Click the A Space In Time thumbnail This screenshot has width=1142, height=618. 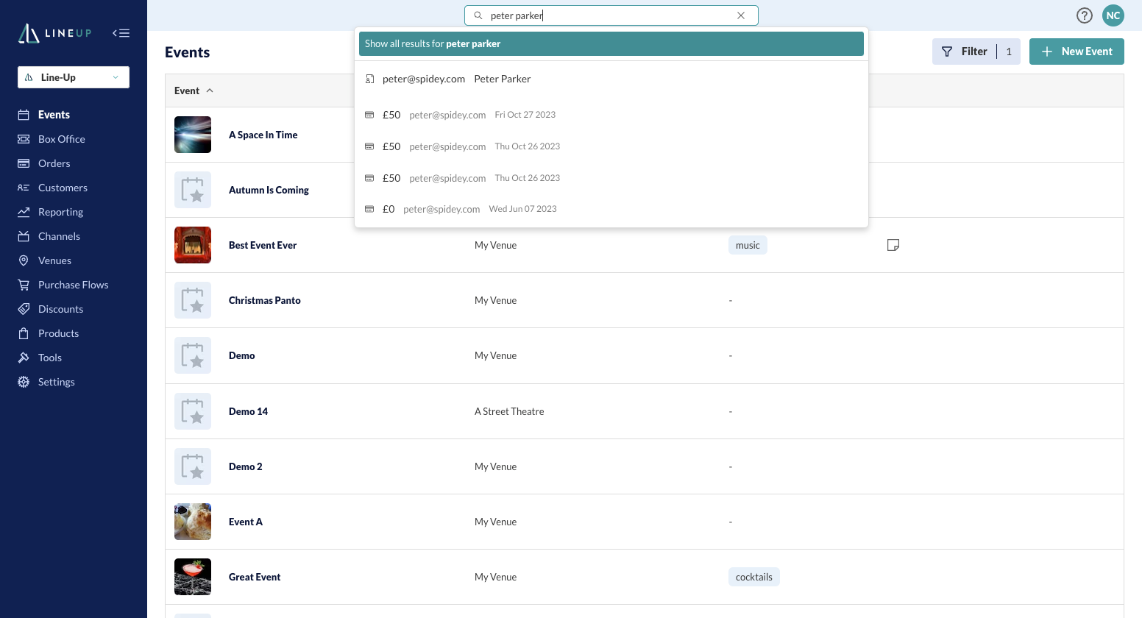coord(193,135)
